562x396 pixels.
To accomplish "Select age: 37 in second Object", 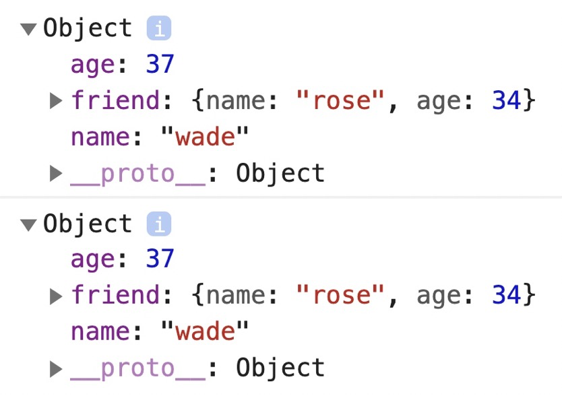I will tap(123, 259).
